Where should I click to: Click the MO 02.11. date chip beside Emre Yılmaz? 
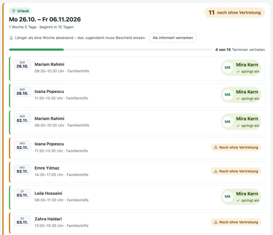pos(22,170)
